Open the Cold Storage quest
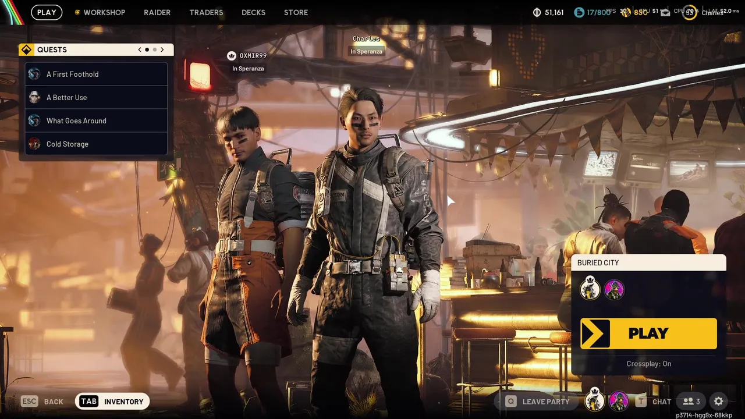This screenshot has height=419, width=745. click(97, 144)
